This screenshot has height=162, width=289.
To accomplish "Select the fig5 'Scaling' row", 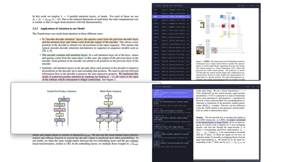I will [x=171, y=41].
